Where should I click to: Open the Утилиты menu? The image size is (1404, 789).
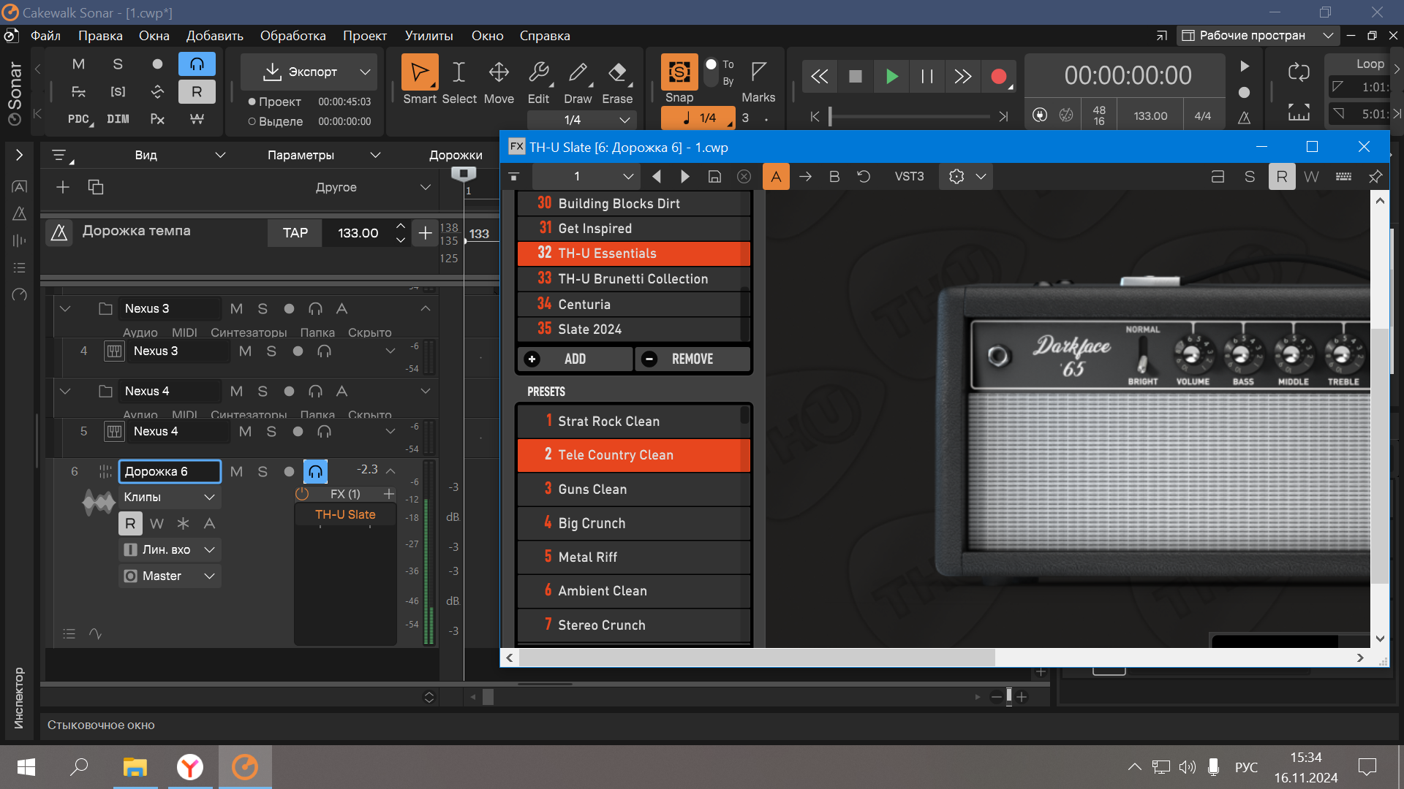click(429, 36)
